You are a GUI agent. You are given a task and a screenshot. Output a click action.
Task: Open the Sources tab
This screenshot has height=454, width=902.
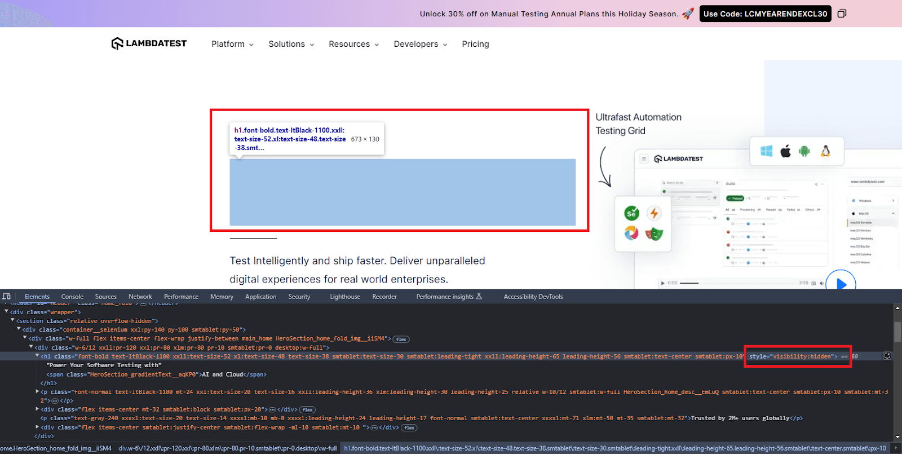point(106,297)
